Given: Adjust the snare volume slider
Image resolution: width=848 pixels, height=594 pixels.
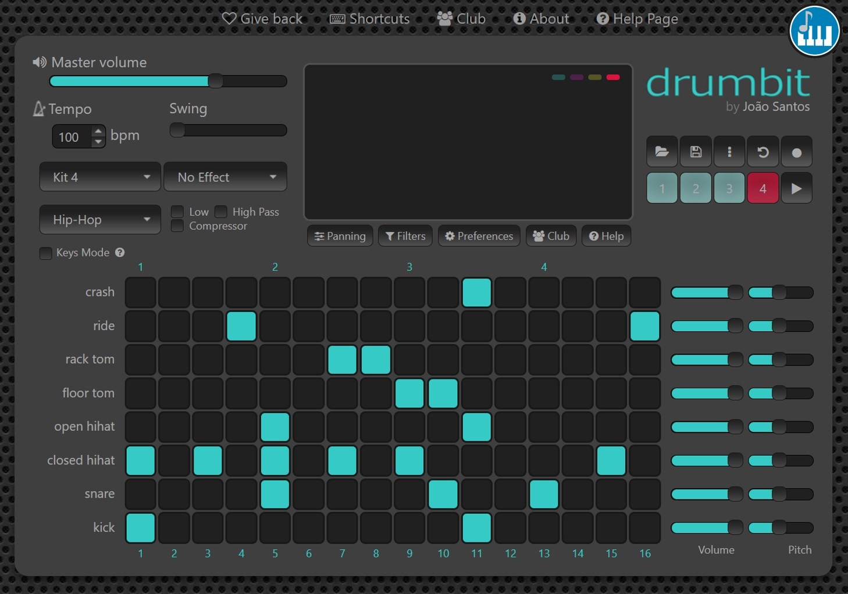Looking at the screenshot, I should click(x=707, y=494).
